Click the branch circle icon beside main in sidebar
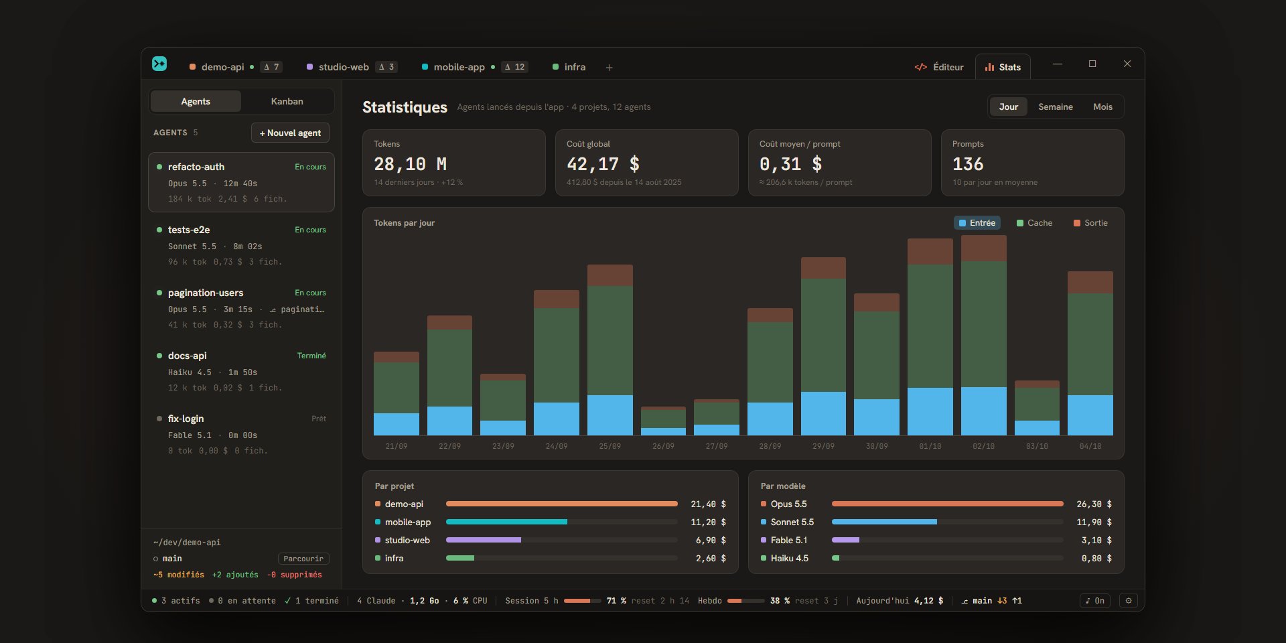Viewport: 1286px width, 643px height. pos(156,559)
